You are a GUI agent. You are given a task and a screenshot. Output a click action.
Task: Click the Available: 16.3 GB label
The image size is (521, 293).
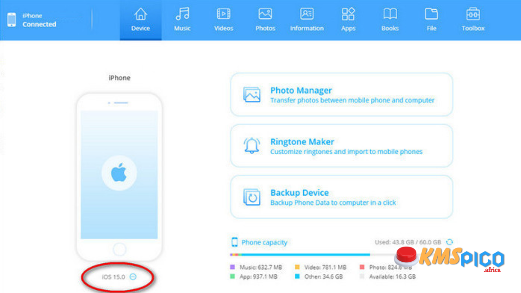click(x=392, y=277)
